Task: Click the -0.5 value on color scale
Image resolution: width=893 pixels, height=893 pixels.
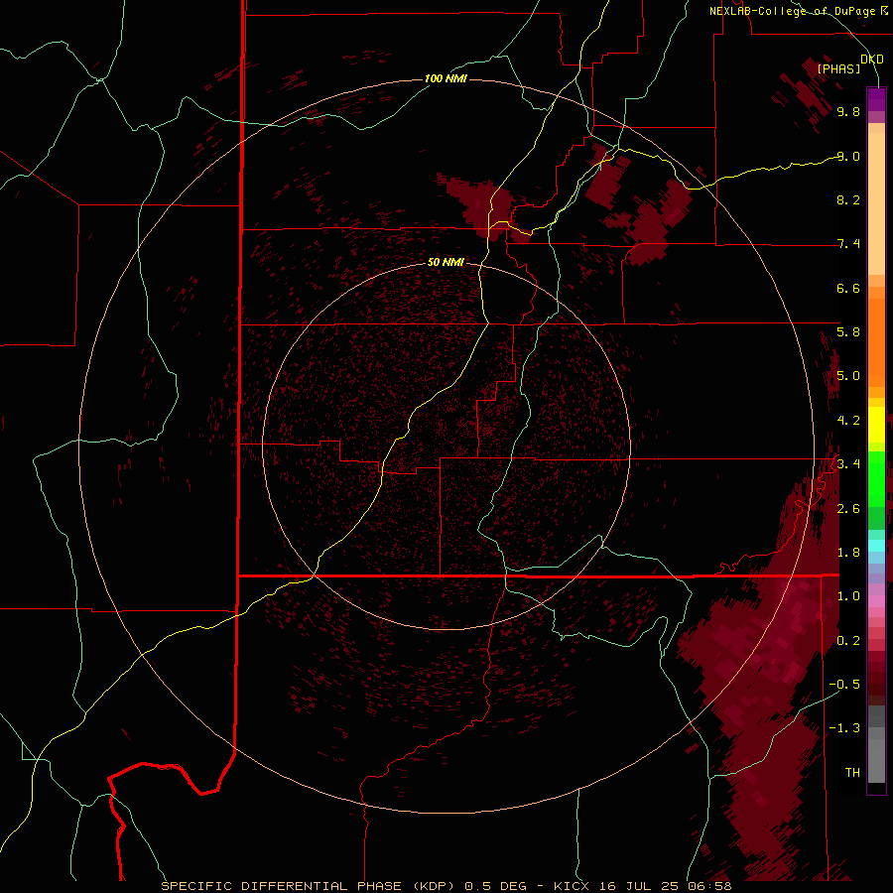Action: point(844,685)
